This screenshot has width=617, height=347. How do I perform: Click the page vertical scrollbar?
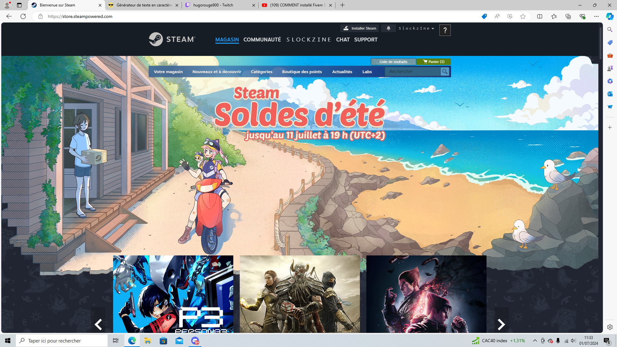[x=600, y=43]
